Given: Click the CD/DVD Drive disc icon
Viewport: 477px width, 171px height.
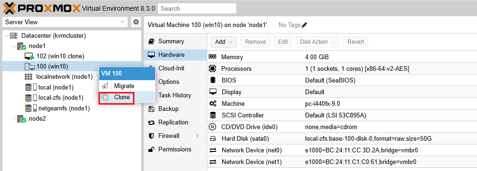Looking at the screenshot, I should coord(212,127).
